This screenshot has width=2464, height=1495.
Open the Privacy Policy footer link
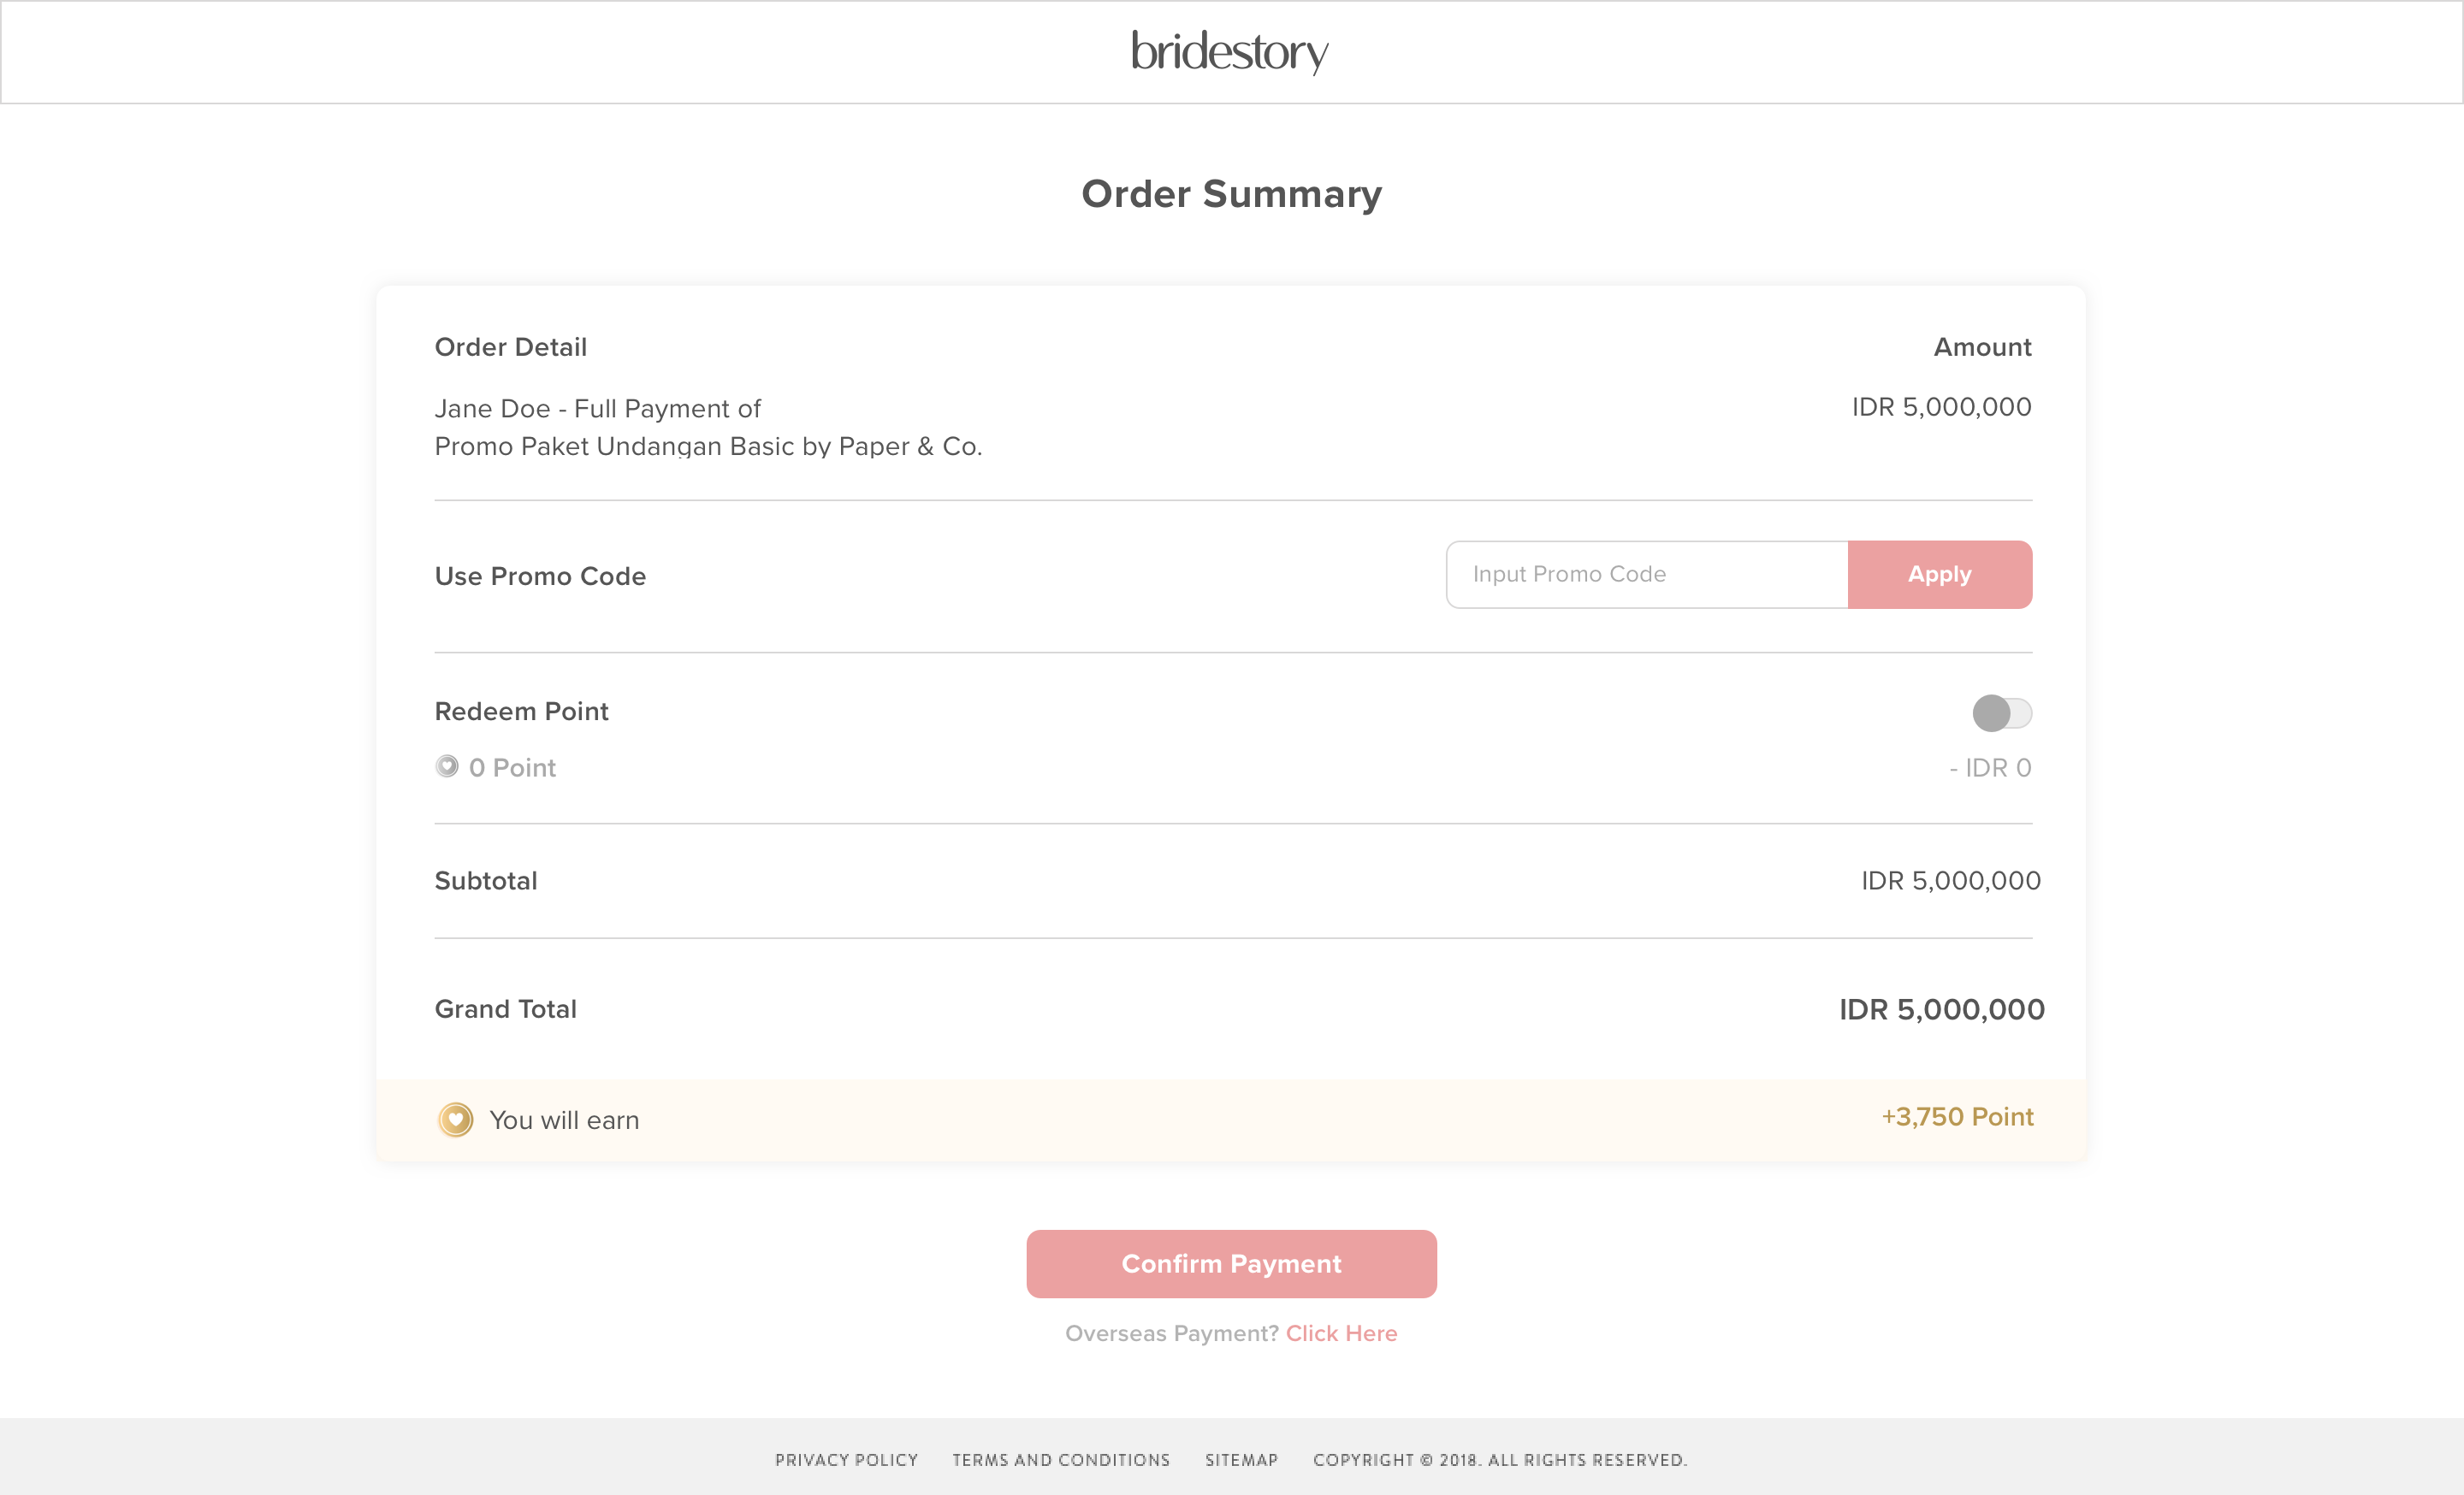tap(846, 1460)
